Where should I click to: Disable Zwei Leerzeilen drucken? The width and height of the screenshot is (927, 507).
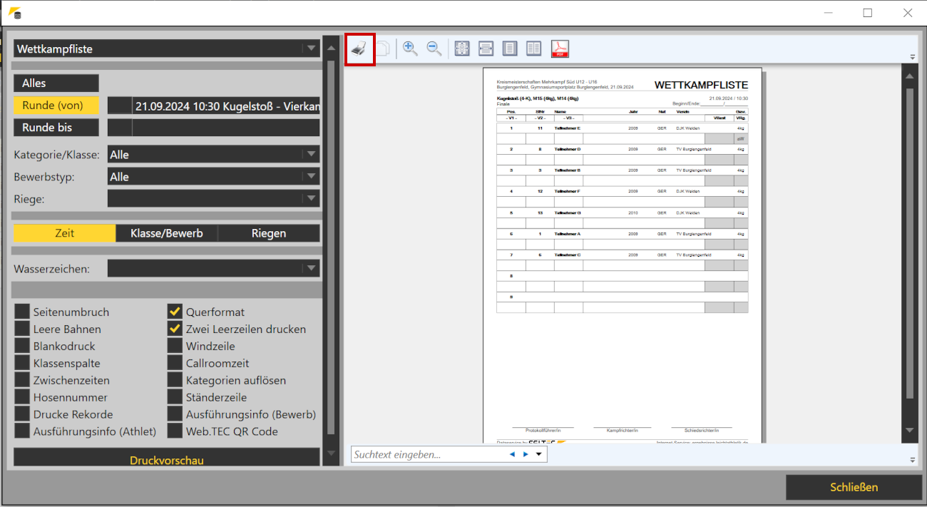click(x=175, y=329)
